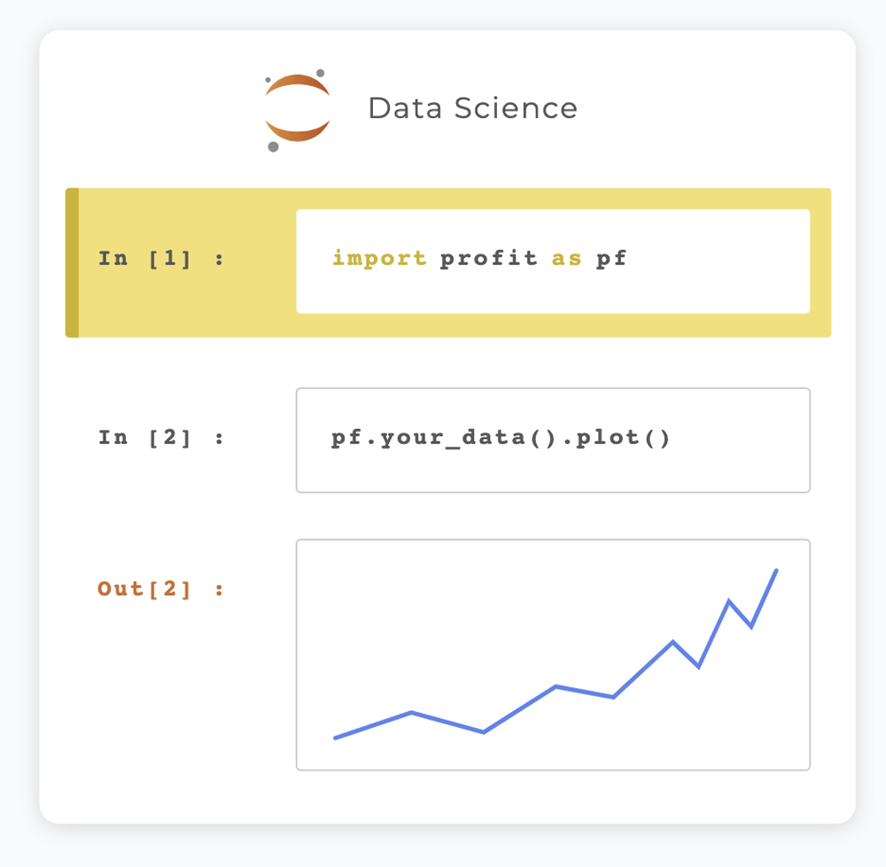The image size is (886, 867).
Task: Select the In [2] cell label
Action: tap(161, 437)
